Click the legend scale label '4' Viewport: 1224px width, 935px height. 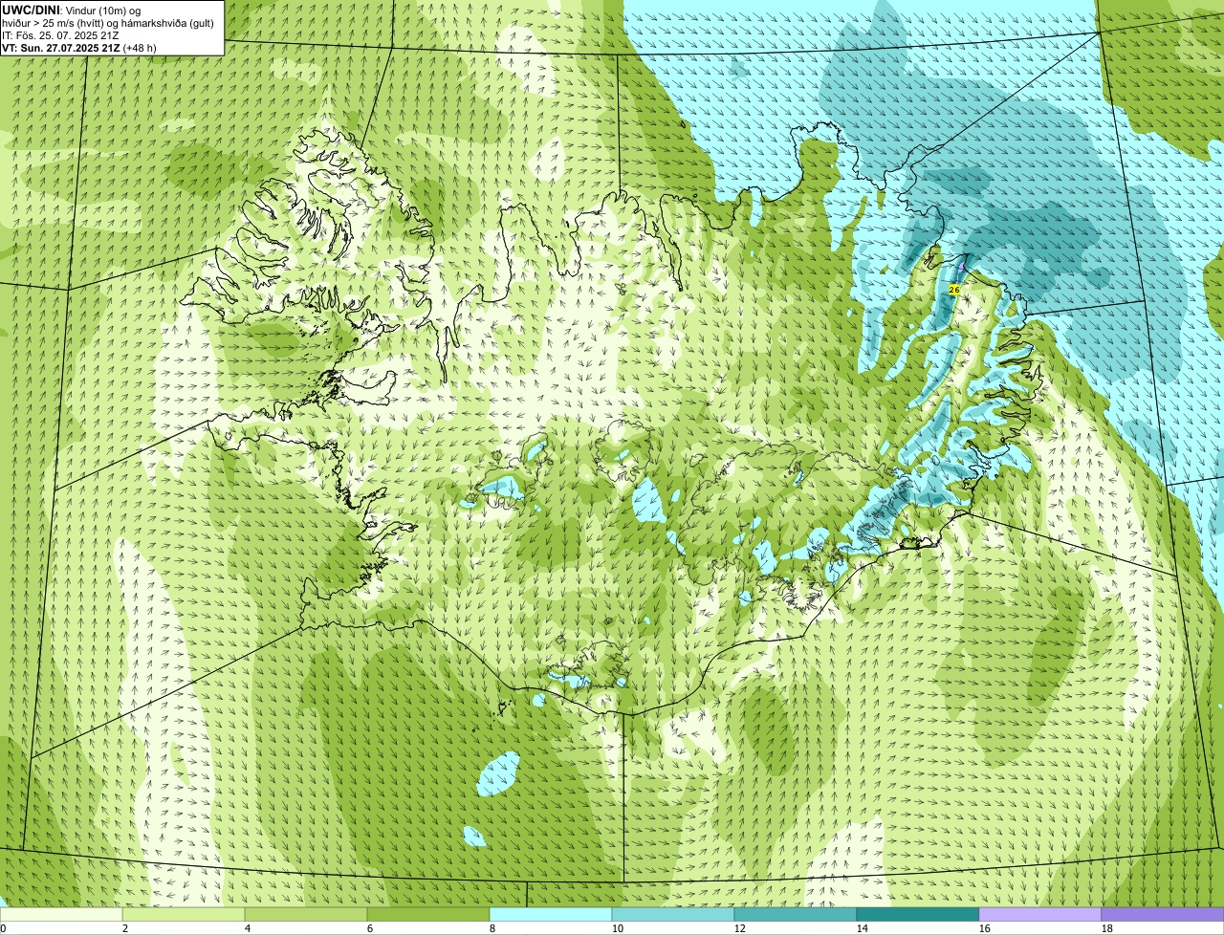point(248,928)
